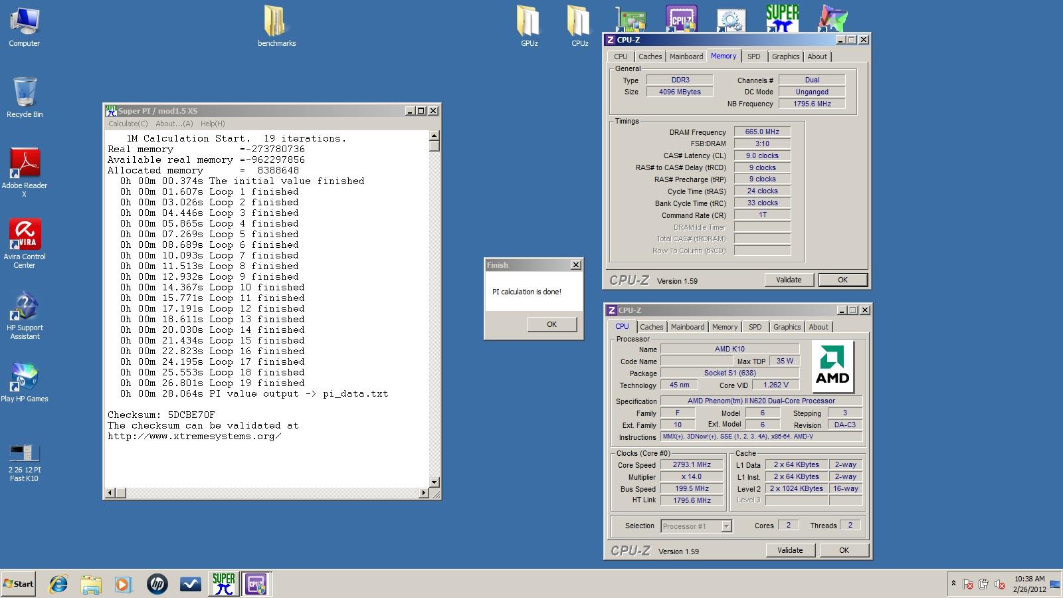Click OK in the Finish dialog
The width and height of the screenshot is (1063, 598).
pyautogui.click(x=551, y=324)
